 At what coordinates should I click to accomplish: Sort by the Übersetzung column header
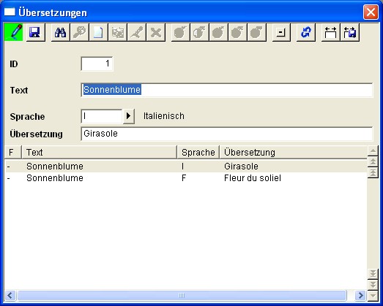click(x=293, y=152)
